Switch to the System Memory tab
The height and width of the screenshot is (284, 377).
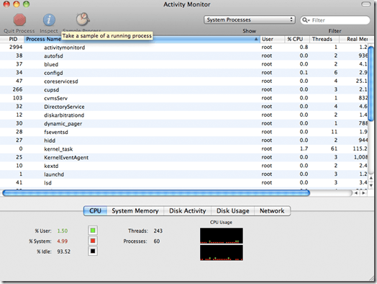coord(135,210)
